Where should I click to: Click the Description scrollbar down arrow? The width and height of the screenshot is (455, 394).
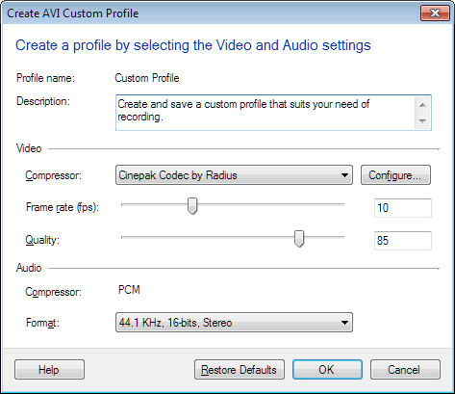[x=422, y=121]
